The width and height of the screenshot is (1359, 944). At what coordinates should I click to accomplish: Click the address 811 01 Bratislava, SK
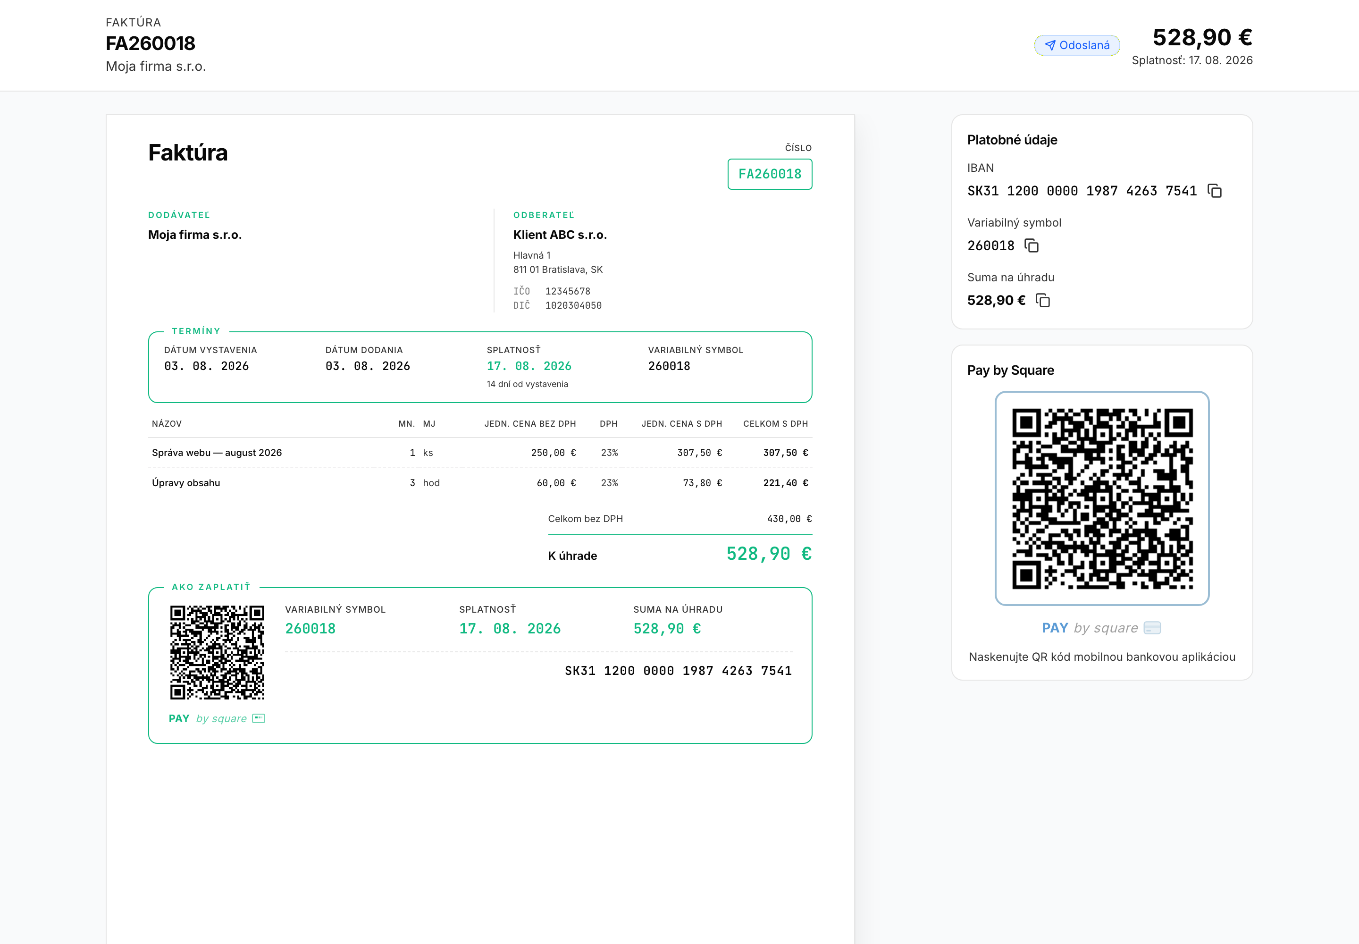(x=558, y=270)
